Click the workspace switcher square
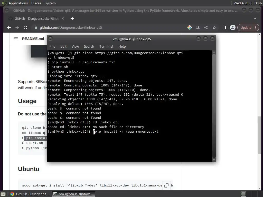Viewport: 263px width, 197px height. (243, 194)
